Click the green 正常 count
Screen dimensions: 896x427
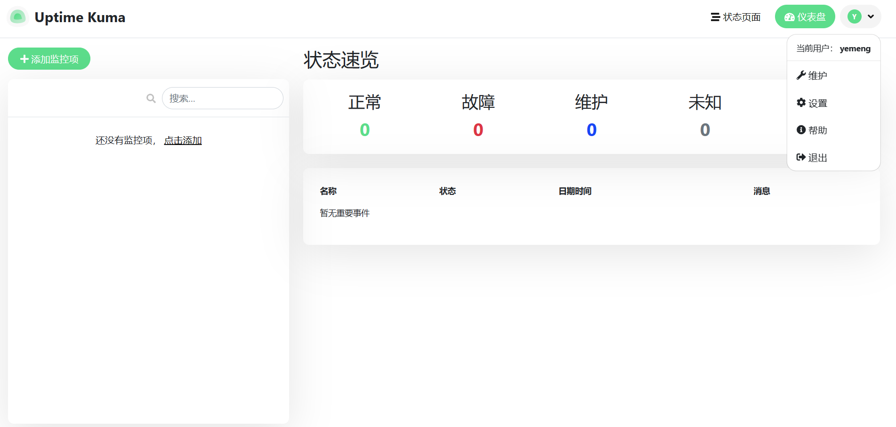pos(364,130)
